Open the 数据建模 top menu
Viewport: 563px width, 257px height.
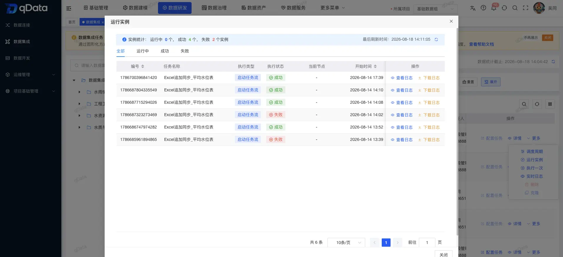tap(135, 8)
